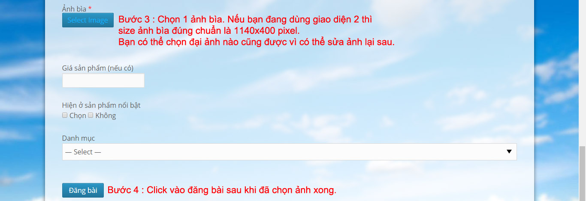Click the Không label text
Screen dimensions: 586x201
tap(106, 115)
